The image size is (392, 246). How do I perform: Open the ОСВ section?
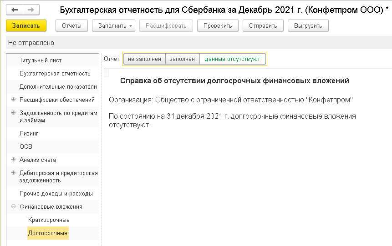pyautogui.click(x=26, y=147)
